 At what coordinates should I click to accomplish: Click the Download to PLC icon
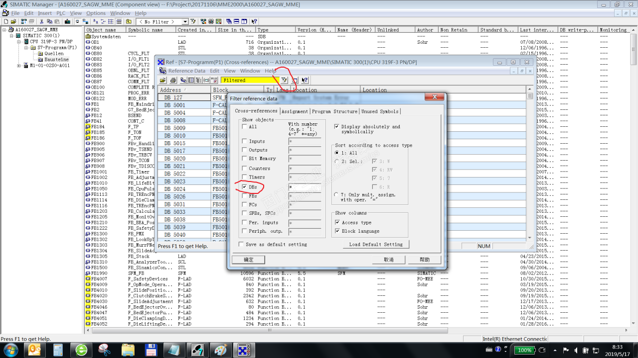[67, 22]
